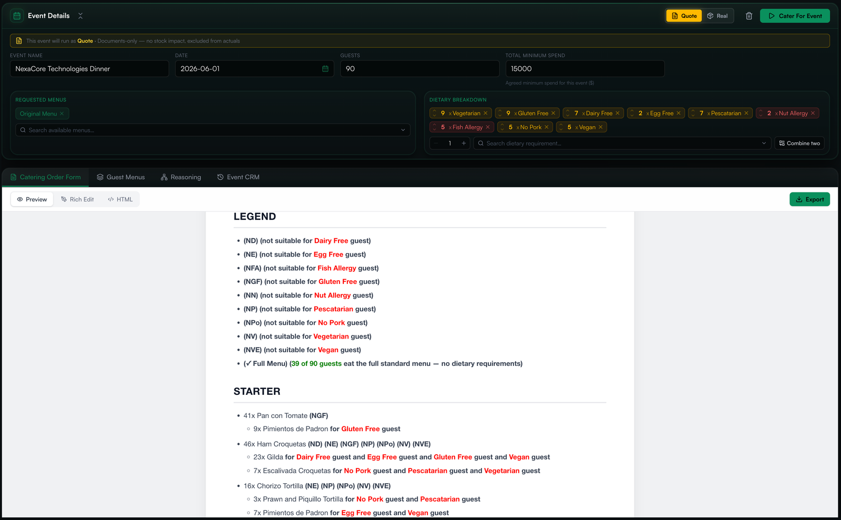This screenshot has width=841, height=520.
Task: Adjust the Nut Allergy count stepper
Action: (761, 113)
